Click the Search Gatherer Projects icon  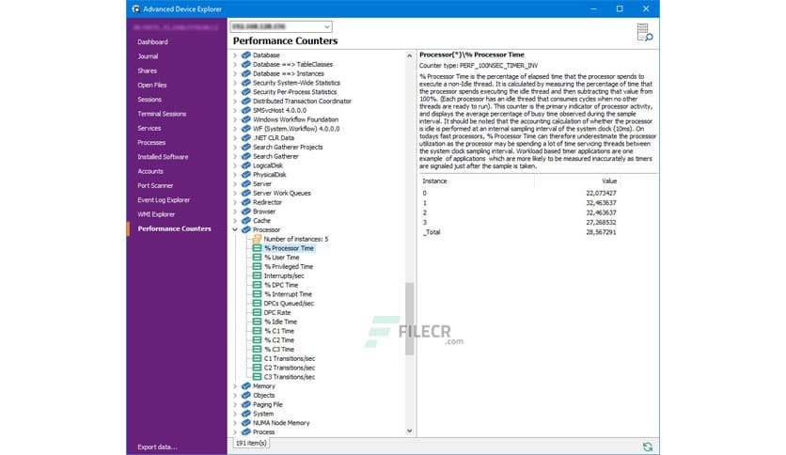(x=245, y=147)
